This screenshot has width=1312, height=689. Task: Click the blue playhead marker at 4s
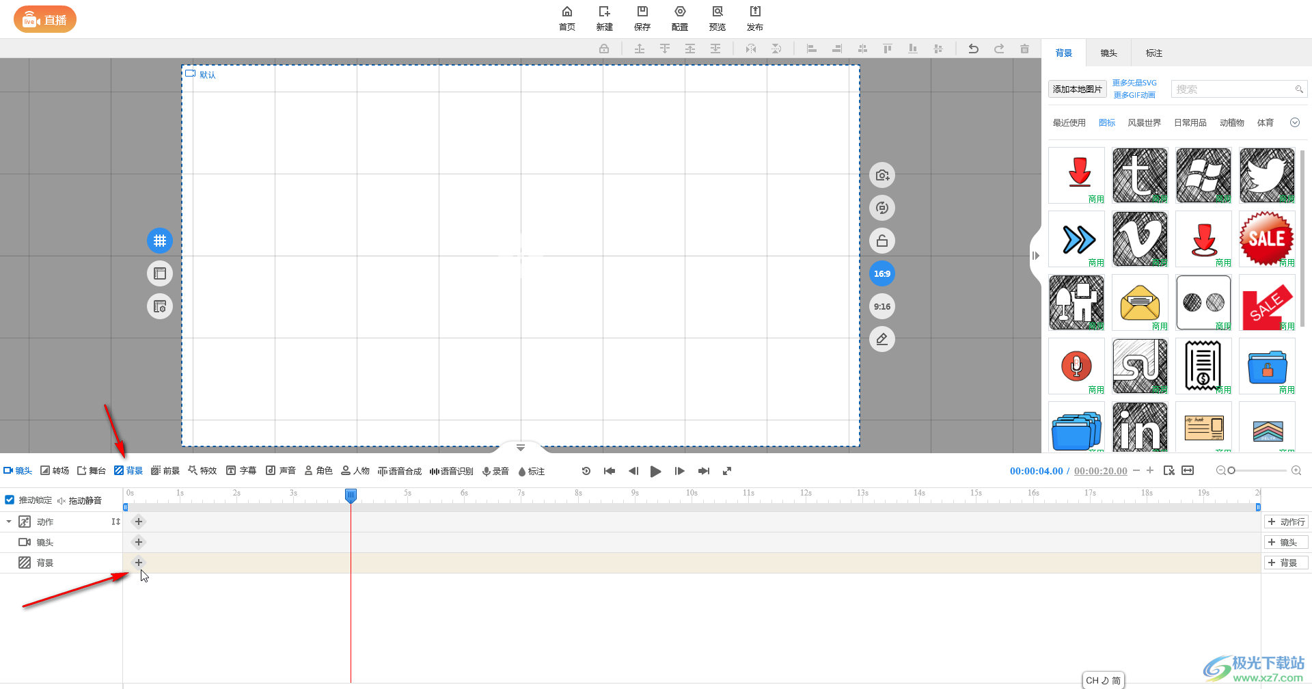(351, 496)
